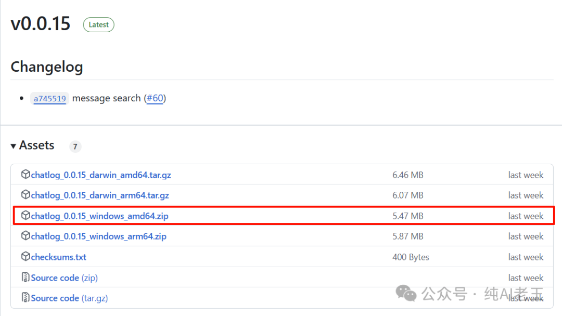The width and height of the screenshot is (562, 316).
Task: Click the zip file icon beside Source code (tar.gz)
Action: pos(25,298)
